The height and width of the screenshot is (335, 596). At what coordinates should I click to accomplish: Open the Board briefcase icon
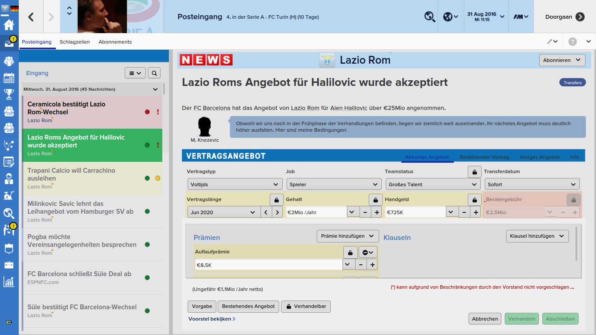point(9,265)
